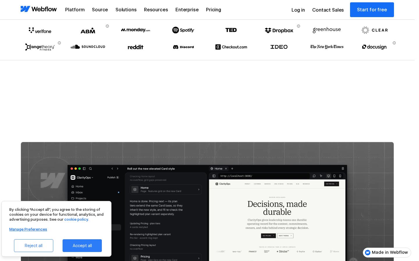Click the info icon beside Orangetheory
Viewport: 419px width, 261px height.
59,43
